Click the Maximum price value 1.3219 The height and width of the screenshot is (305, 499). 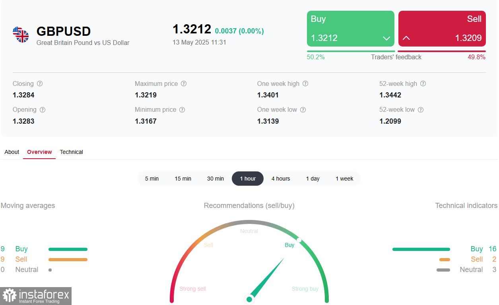click(x=146, y=95)
